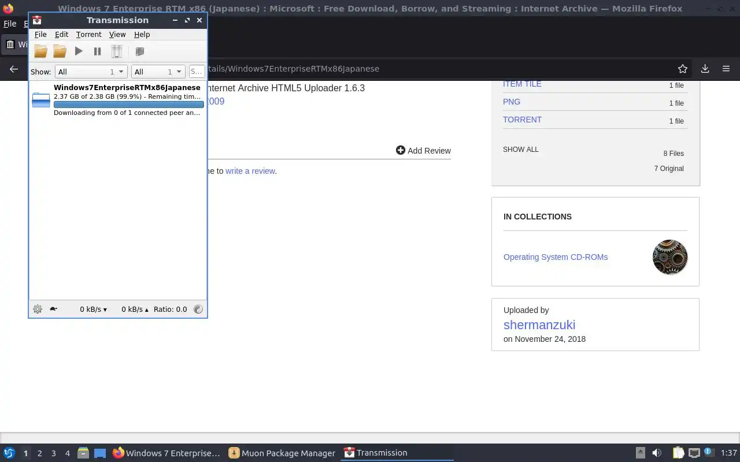Open Firefox File menu behind Transmission
Image resolution: width=740 pixels, height=462 pixels.
pyautogui.click(x=10, y=24)
